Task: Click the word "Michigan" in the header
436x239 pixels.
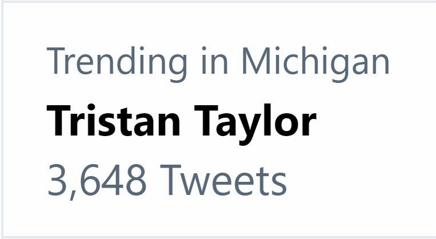Action: [x=315, y=63]
